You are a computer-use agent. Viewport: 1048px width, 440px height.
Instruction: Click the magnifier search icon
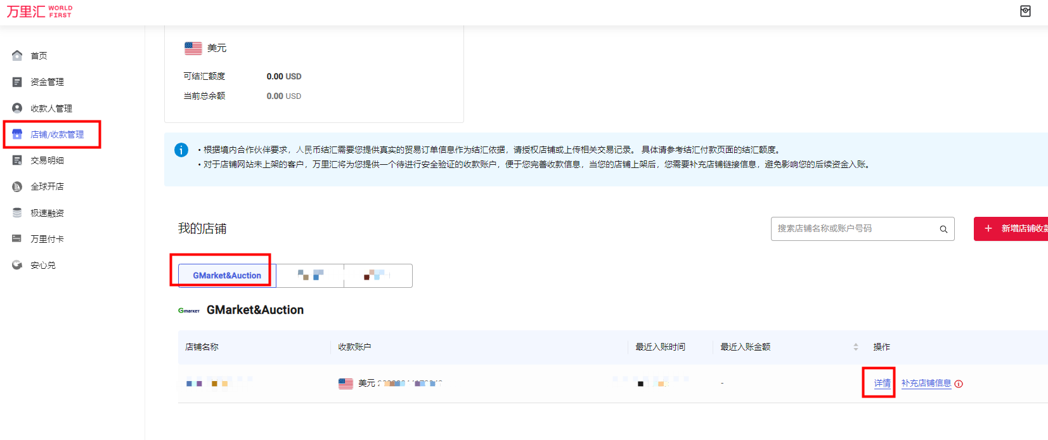point(943,230)
